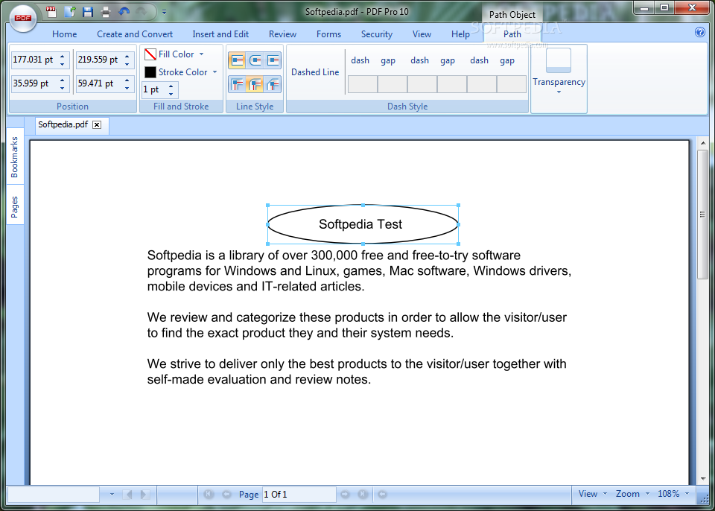Click the scrollbar up arrow at top right
The height and width of the screenshot is (511, 715).
pyautogui.click(x=702, y=144)
